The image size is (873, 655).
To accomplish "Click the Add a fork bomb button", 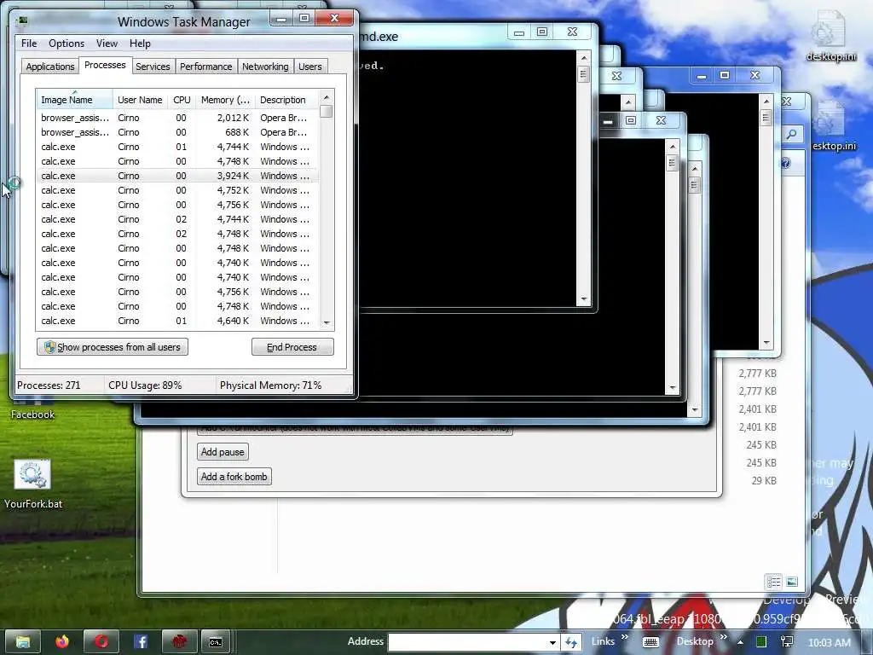I will [234, 476].
